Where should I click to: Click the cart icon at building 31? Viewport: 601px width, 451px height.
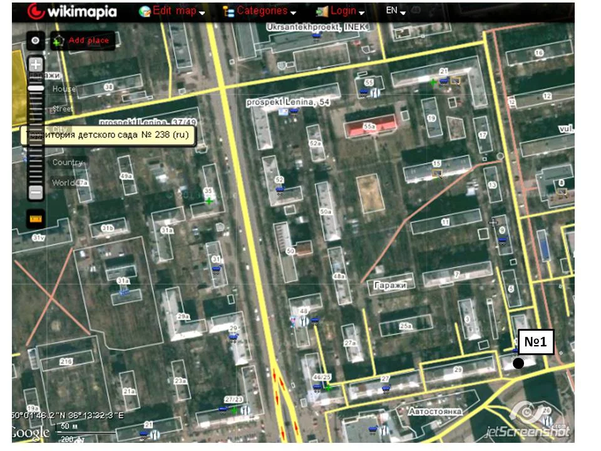click(x=217, y=269)
